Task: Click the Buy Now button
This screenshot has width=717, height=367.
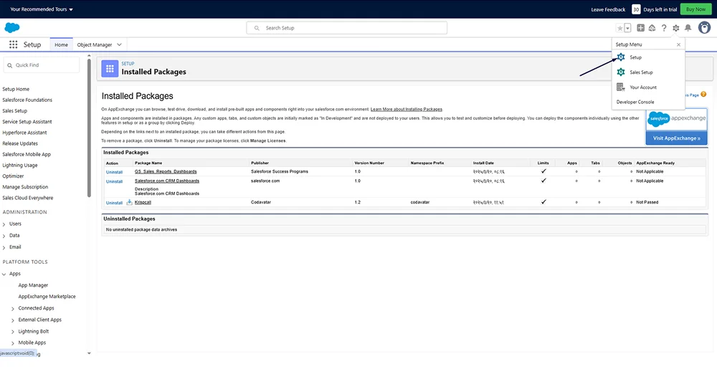Action: [x=696, y=9]
